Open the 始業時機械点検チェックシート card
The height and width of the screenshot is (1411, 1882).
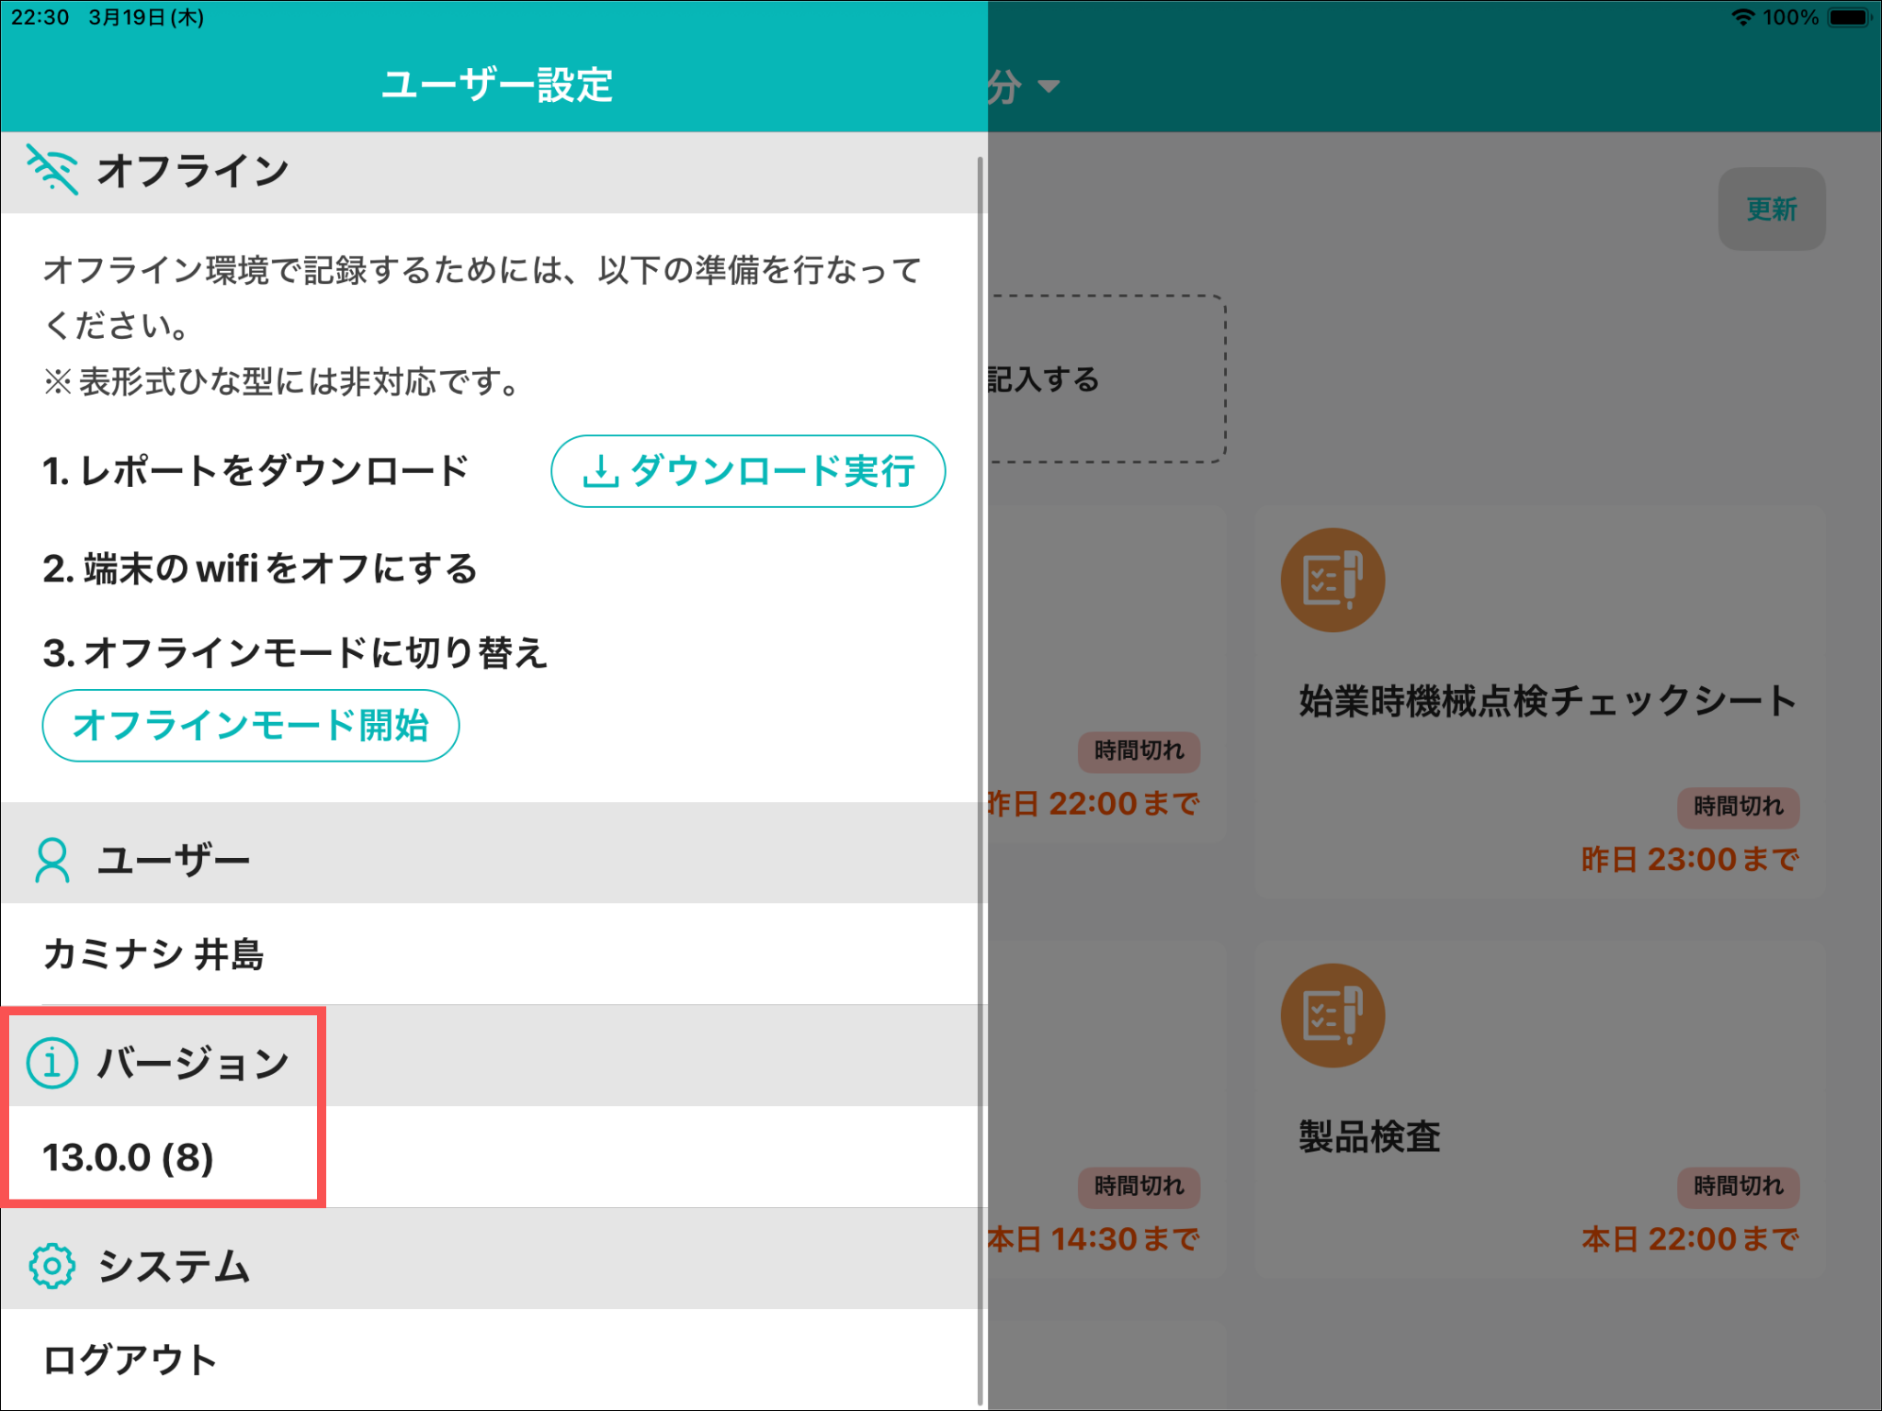point(1540,701)
